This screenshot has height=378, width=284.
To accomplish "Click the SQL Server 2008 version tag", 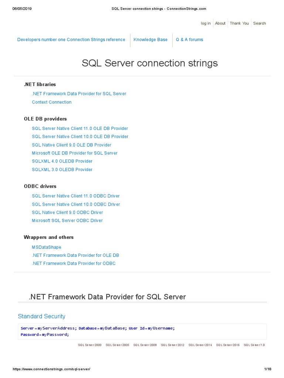I will pyautogui.click(x=145, y=345).
